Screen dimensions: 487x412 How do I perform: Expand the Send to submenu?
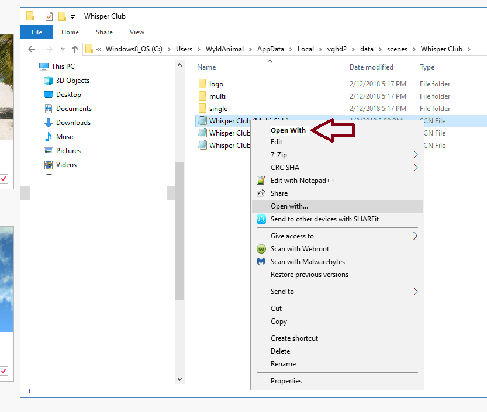[x=416, y=292]
